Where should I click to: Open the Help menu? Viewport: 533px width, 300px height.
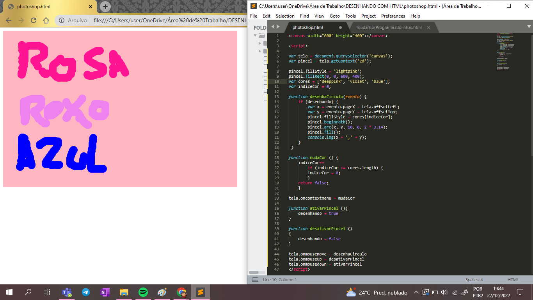pyautogui.click(x=416, y=16)
